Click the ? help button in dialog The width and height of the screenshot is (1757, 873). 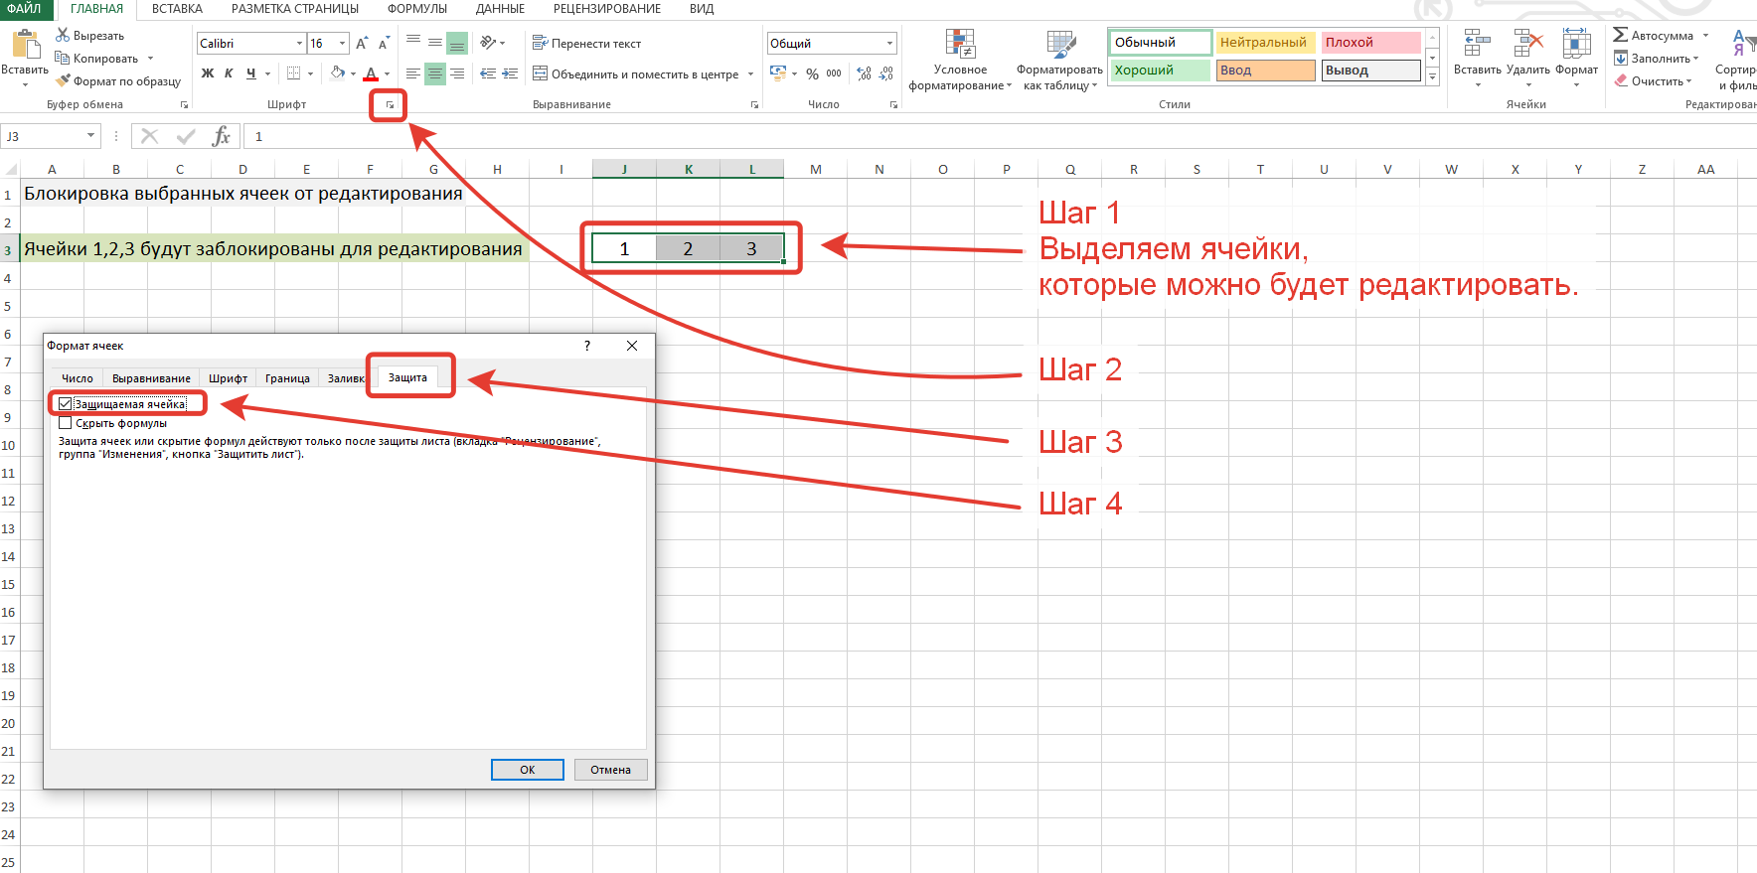pos(587,346)
